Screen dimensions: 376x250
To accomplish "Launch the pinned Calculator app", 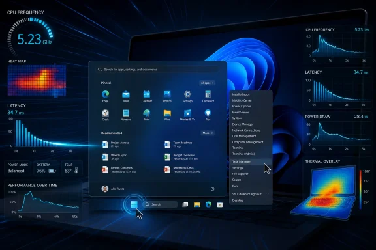I will (208, 96).
